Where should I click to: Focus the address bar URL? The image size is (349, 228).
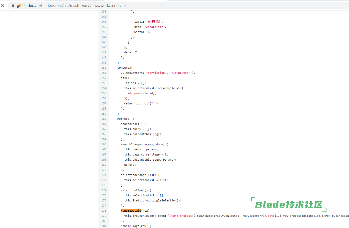(71, 5)
